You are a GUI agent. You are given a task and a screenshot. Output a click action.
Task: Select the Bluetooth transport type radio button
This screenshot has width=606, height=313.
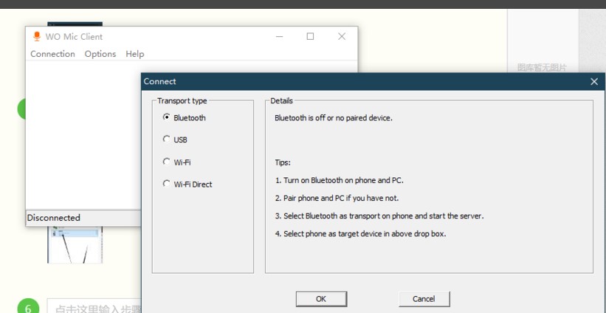pos(167,117)
